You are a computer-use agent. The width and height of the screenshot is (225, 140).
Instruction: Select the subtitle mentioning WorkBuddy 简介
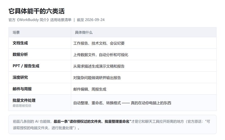(40, 20)
